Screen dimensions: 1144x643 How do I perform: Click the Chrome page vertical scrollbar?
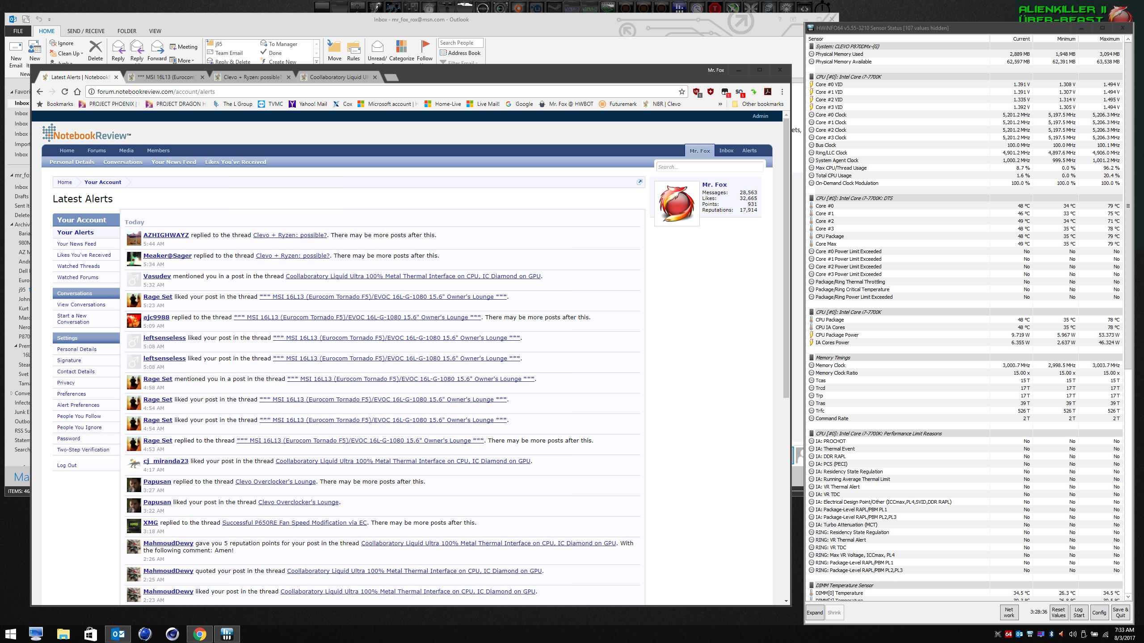tap(786, 259)
